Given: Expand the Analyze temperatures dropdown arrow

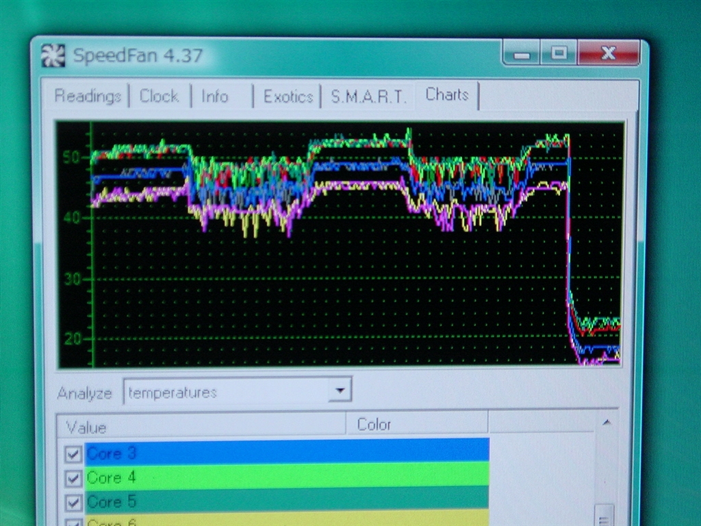Looking at the screenshot, I should pos(339,391).
